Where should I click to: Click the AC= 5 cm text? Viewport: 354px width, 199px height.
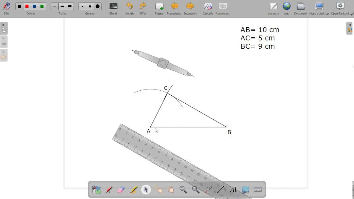point(257,38)
